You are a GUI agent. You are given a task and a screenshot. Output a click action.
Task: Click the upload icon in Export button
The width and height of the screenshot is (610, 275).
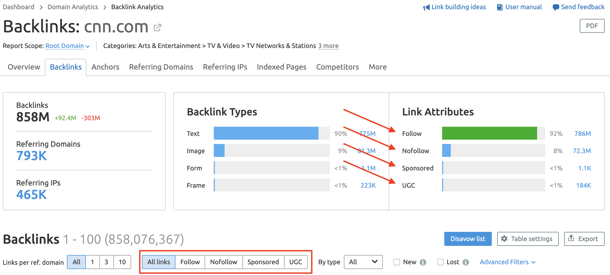[x=571, y=238]
